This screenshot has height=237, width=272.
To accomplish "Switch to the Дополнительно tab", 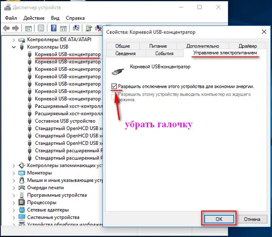I will 203,46.
